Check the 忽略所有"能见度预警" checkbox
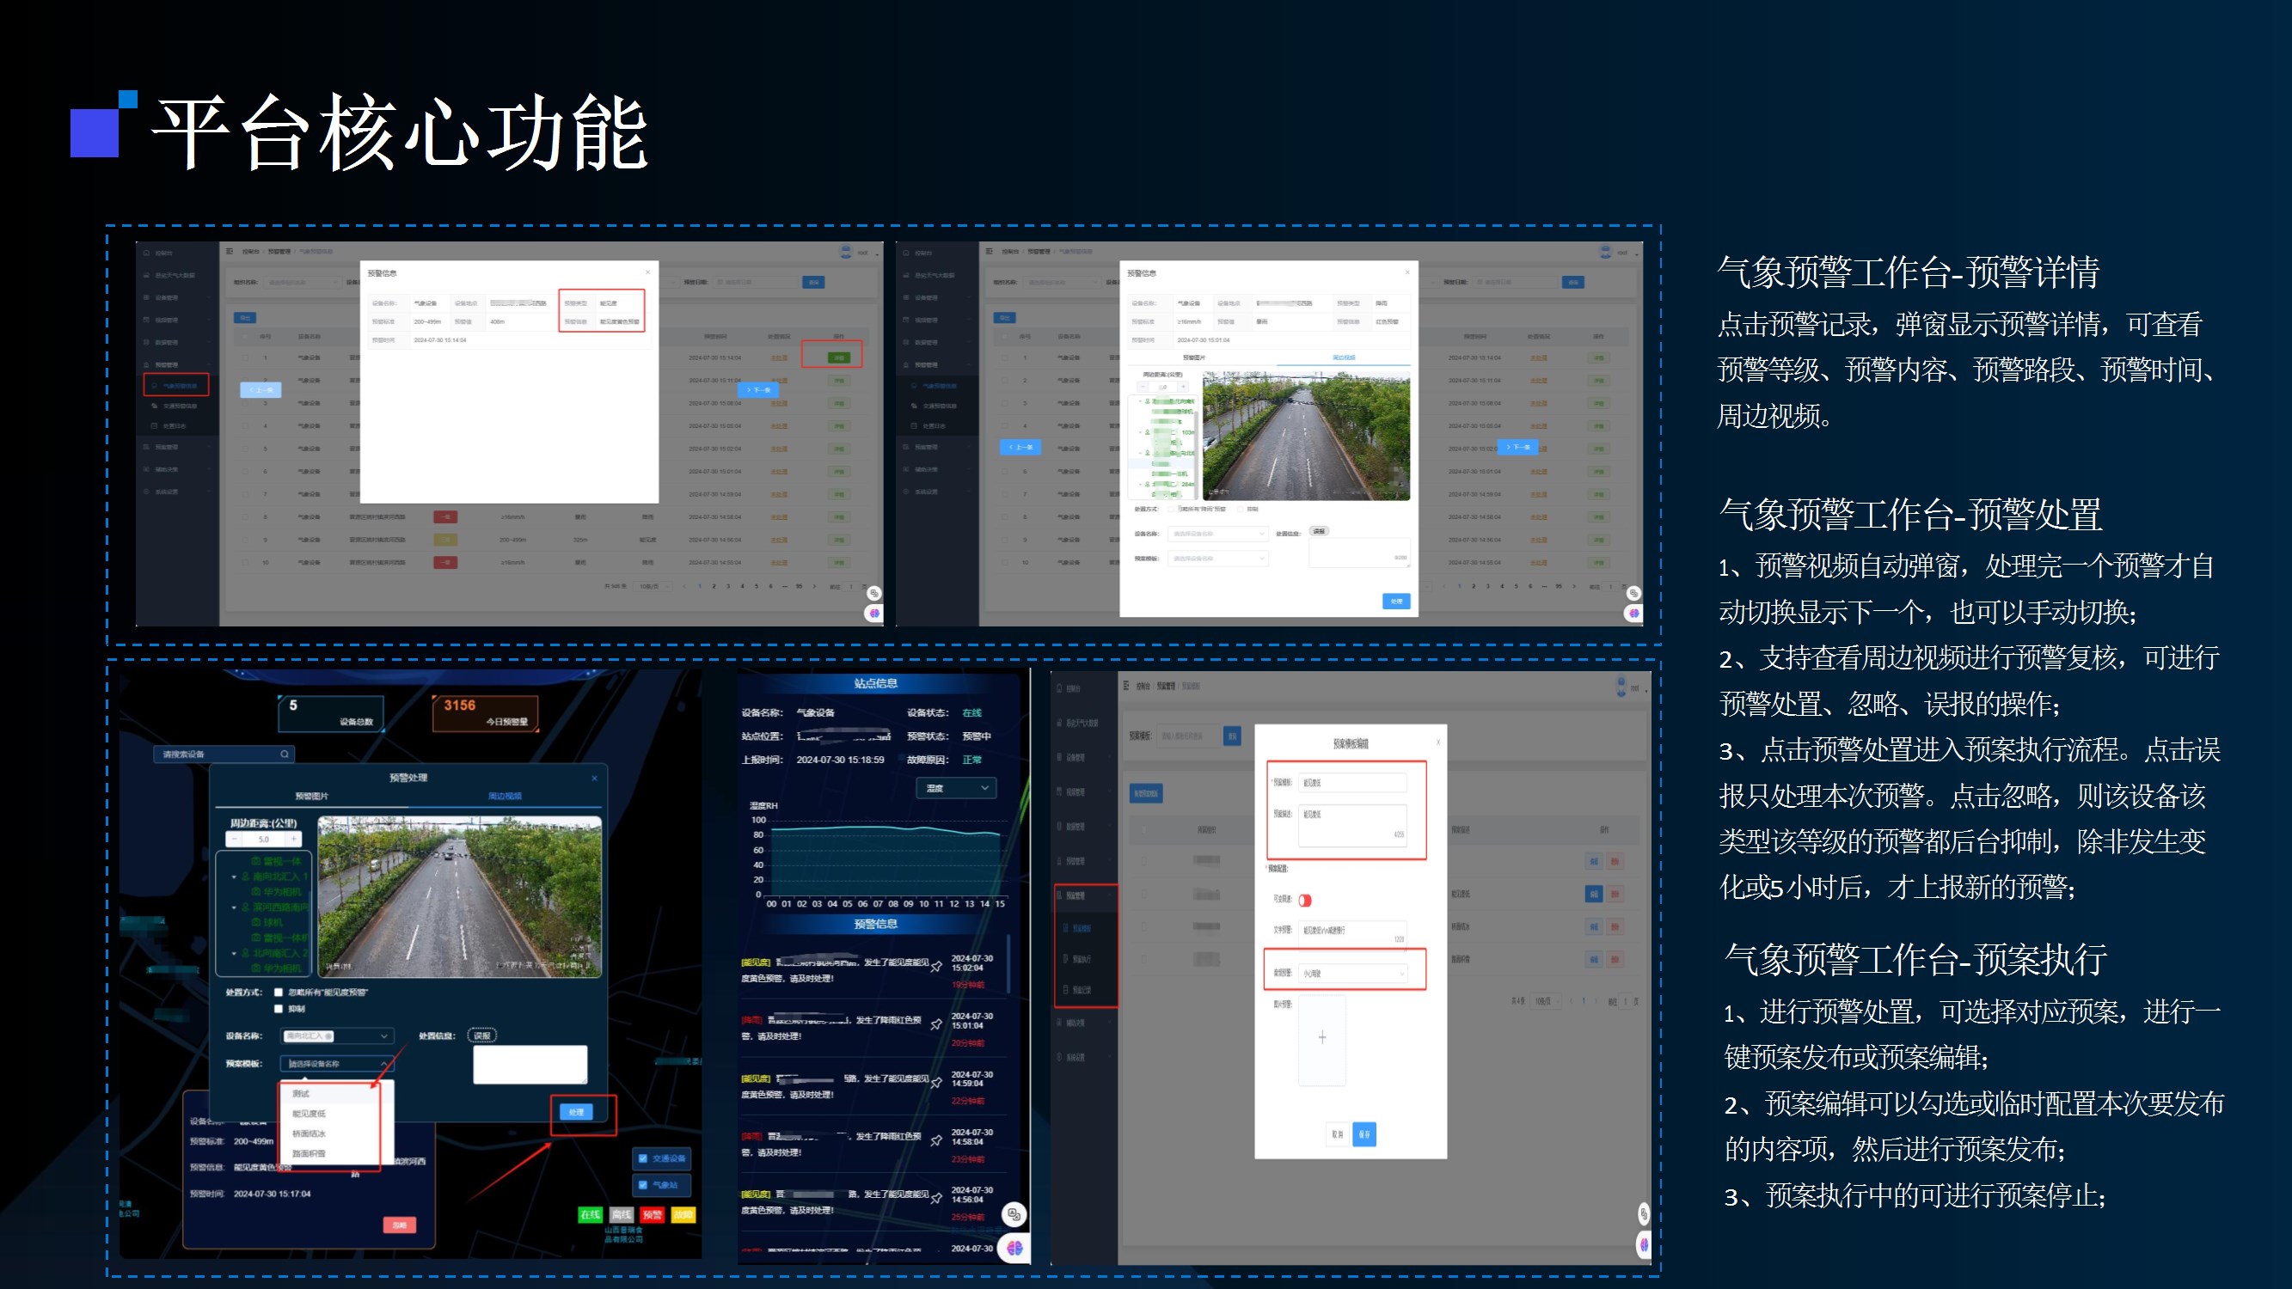This screenshot has height=1289, width=2292. [279, 992]
